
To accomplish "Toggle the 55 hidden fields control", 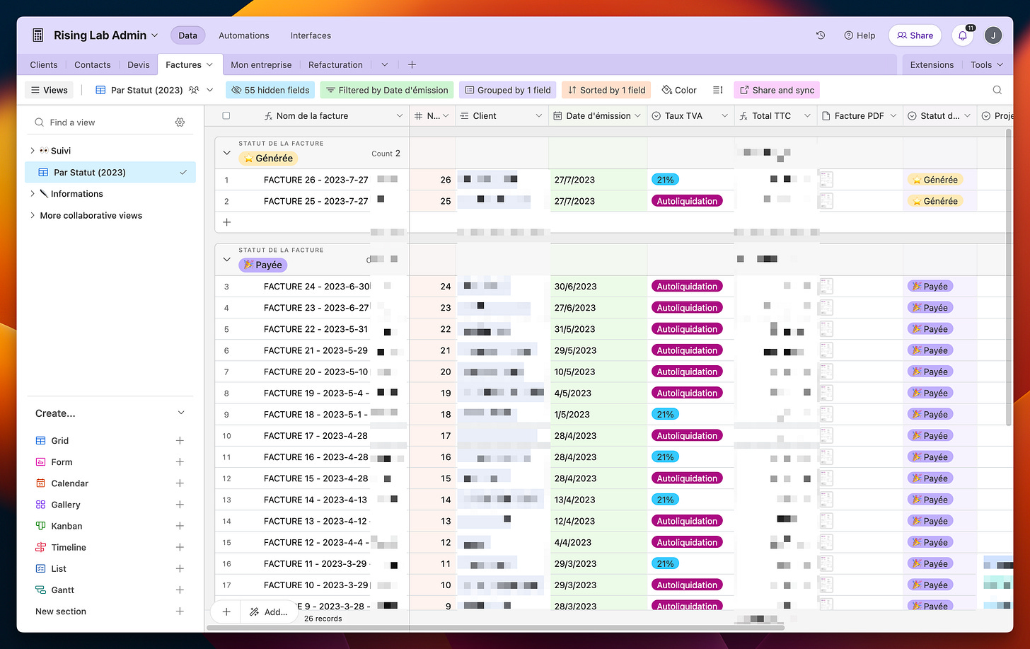I will point(271,90).
